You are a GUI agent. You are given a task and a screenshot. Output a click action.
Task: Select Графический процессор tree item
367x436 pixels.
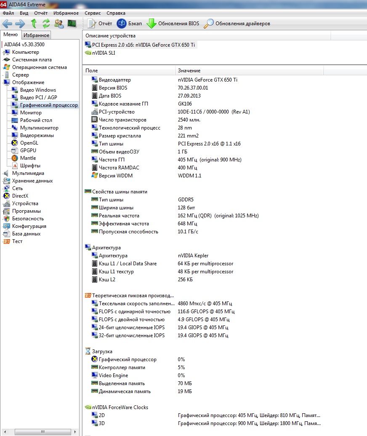[49, 105]
